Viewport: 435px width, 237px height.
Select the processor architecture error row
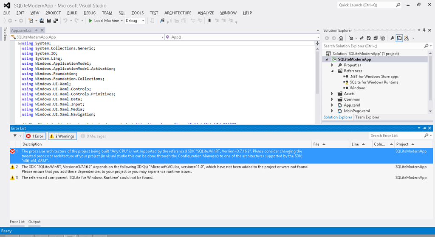coord(221,156)
